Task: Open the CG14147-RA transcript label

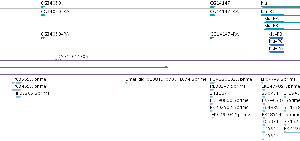Action: (224, 12)
